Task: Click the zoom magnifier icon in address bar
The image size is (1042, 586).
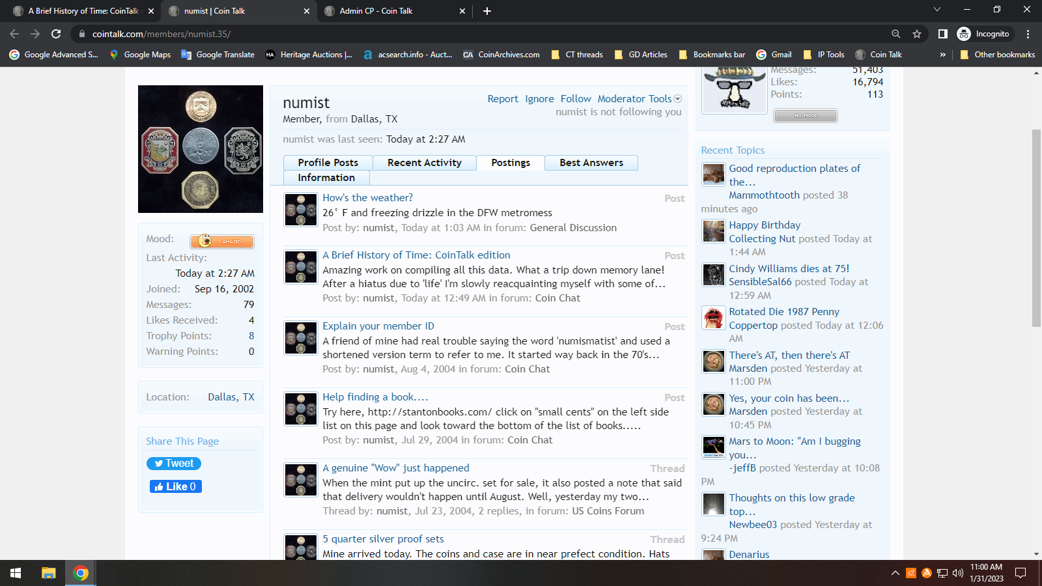Action: tap(896, 34)
